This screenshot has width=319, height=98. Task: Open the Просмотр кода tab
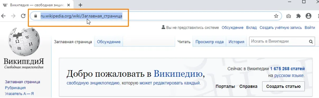[x=210, y=42]
